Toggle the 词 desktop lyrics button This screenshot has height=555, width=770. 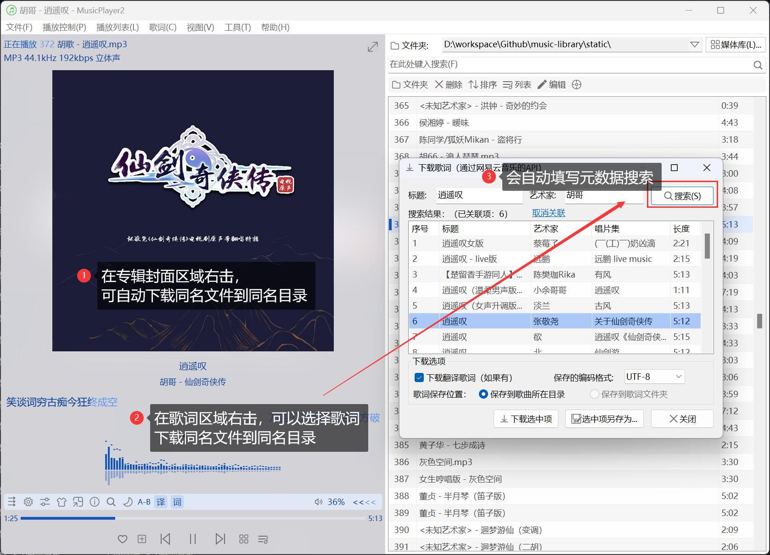click(x=177, y=502)
